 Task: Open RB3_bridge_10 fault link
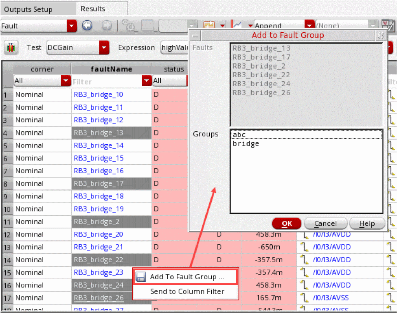[98, 95]
